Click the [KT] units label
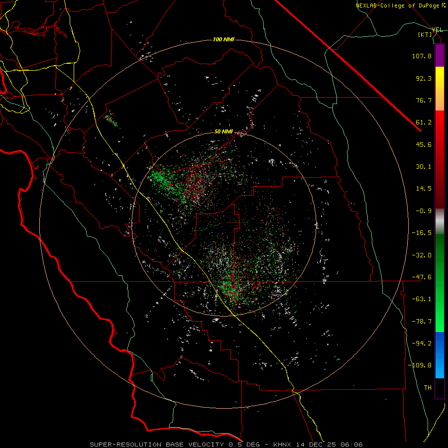The width and height of the screenshot is (448, 448). (425, 34)
